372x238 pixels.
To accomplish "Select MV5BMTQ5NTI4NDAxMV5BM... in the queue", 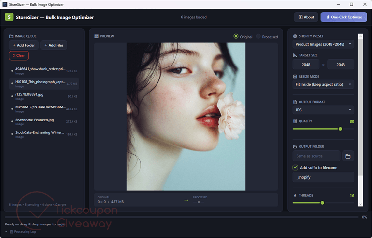I will 44,109.
